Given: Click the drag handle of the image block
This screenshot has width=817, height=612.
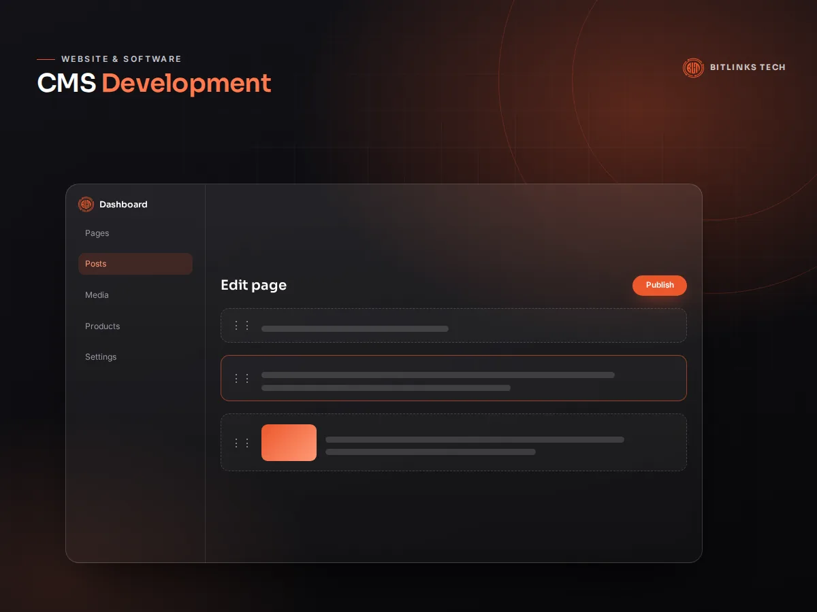Looking at the screenshot, I should click(242, 443).
